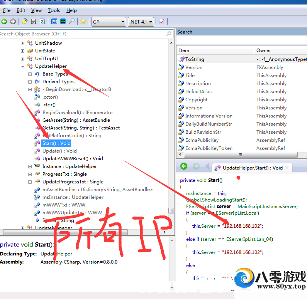Viewport: 307px width, 299px height.
Task: Click the Save floppy disk icon
Action: [x=34, y=22]
